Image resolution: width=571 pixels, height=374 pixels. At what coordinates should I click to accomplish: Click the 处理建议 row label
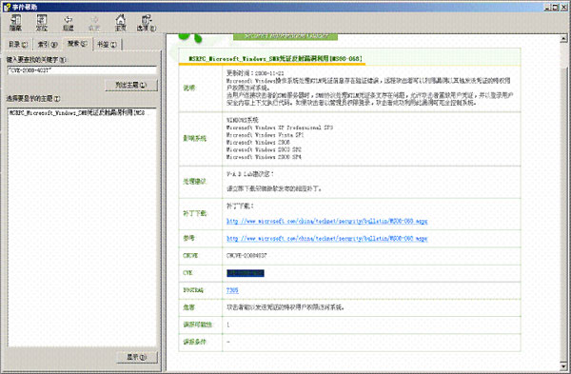194,182
